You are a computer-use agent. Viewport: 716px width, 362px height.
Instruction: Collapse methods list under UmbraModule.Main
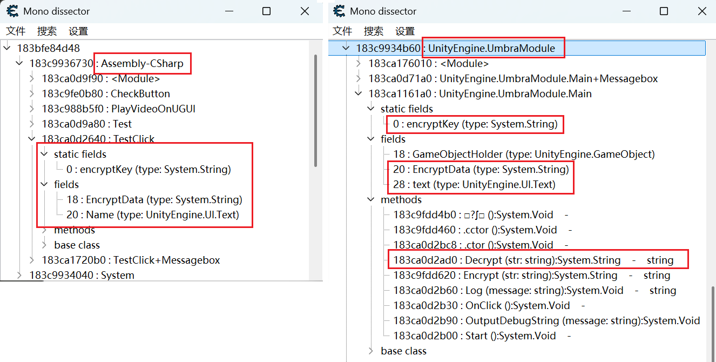(371, 200)
